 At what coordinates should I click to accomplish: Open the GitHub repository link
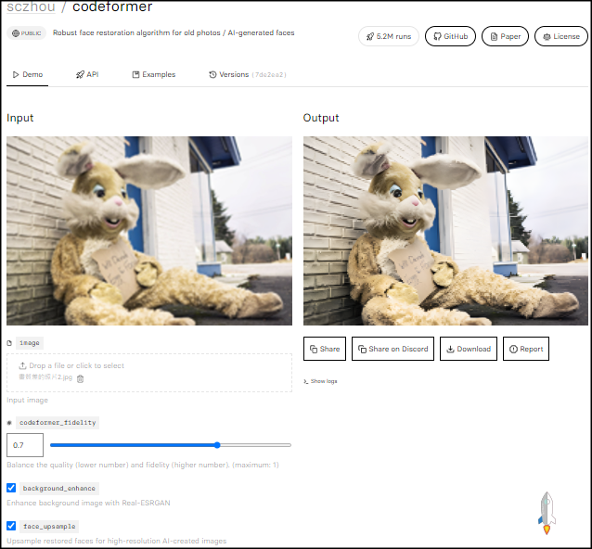coord(450,36)
